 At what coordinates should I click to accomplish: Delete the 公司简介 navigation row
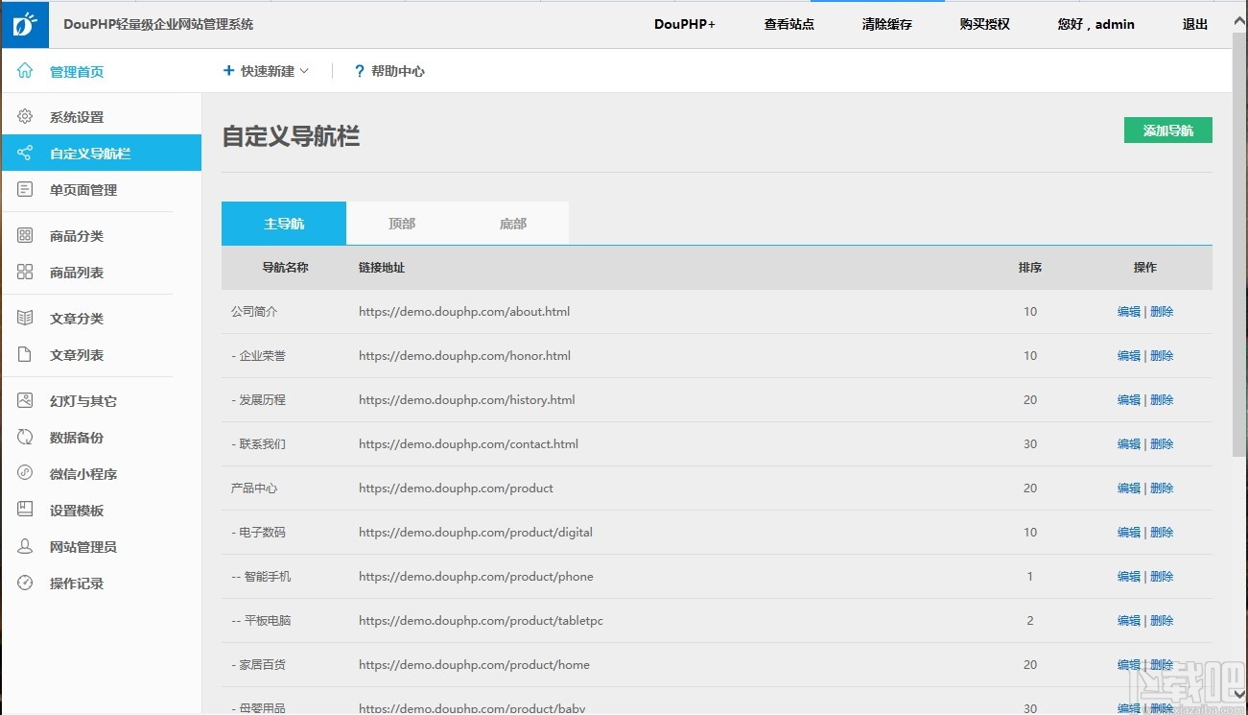1162,312
